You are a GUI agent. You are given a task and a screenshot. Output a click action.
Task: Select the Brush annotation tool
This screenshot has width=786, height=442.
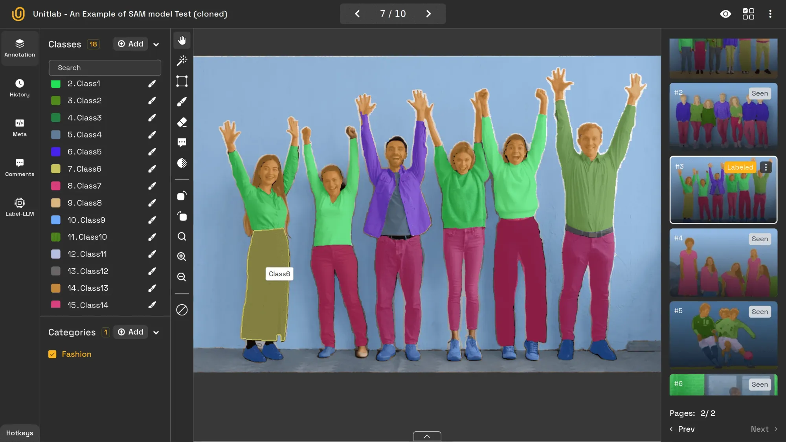click(x=182, y=101)
